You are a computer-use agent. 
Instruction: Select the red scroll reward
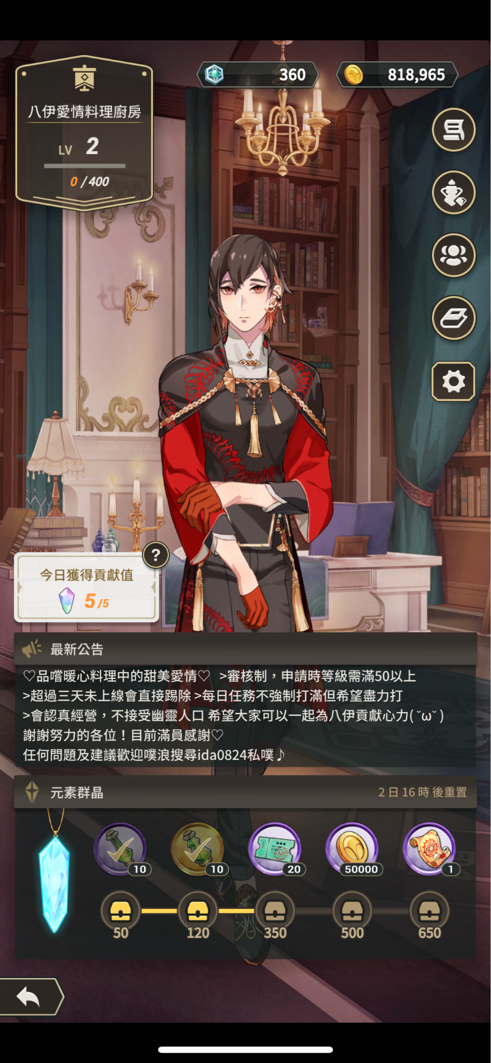(430, 849)
